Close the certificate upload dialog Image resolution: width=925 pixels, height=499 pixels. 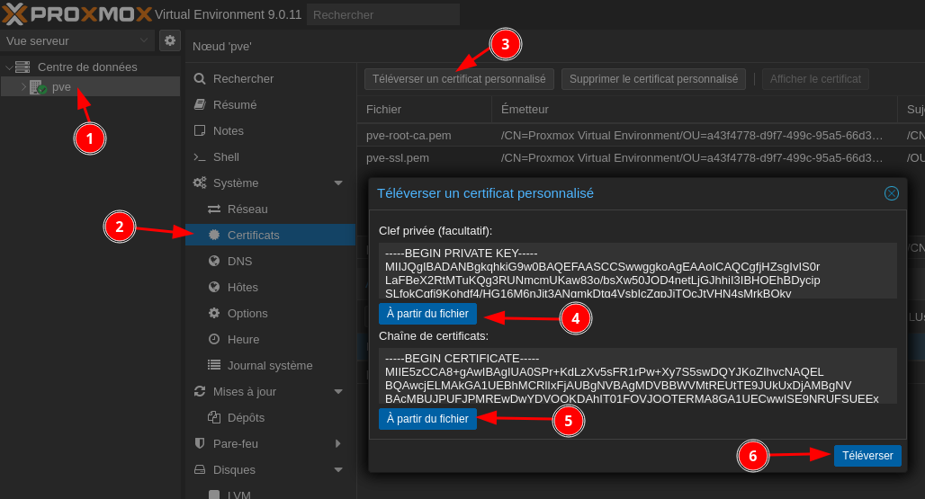pos(891,193)
